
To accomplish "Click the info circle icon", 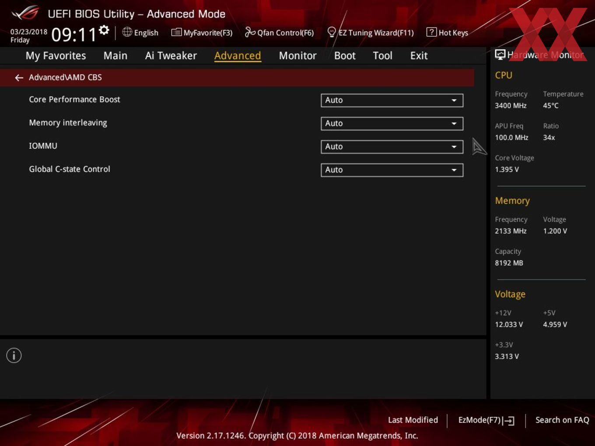I will coord(14,355).
